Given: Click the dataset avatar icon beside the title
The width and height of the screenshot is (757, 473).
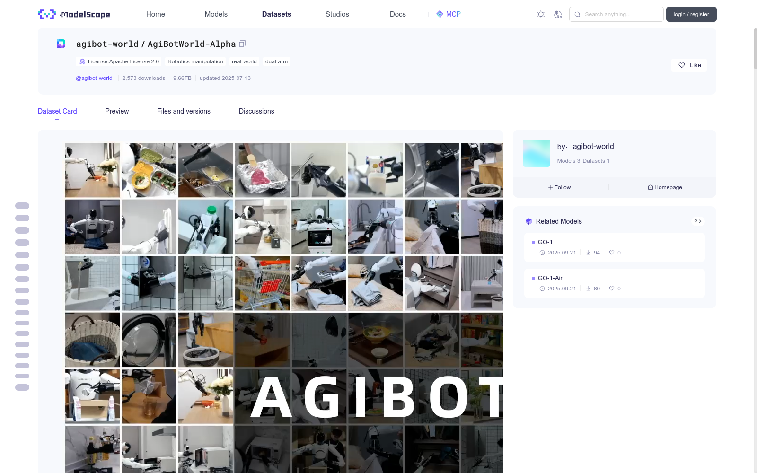Looking at the screenshot, I should pos(61,44).
